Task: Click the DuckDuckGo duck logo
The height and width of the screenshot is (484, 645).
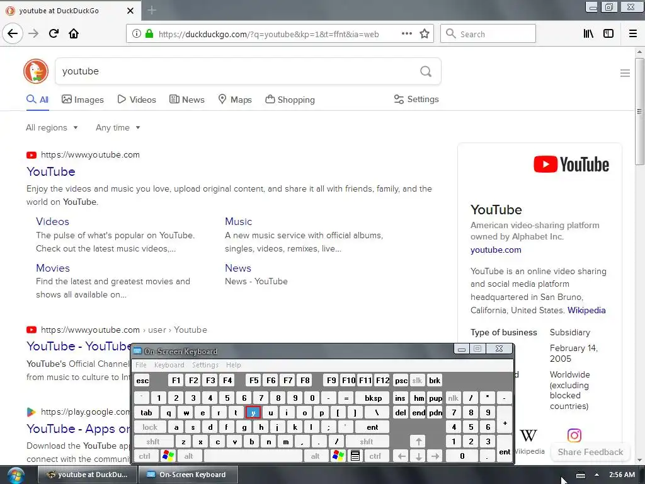Action: [x=36, y=71]
